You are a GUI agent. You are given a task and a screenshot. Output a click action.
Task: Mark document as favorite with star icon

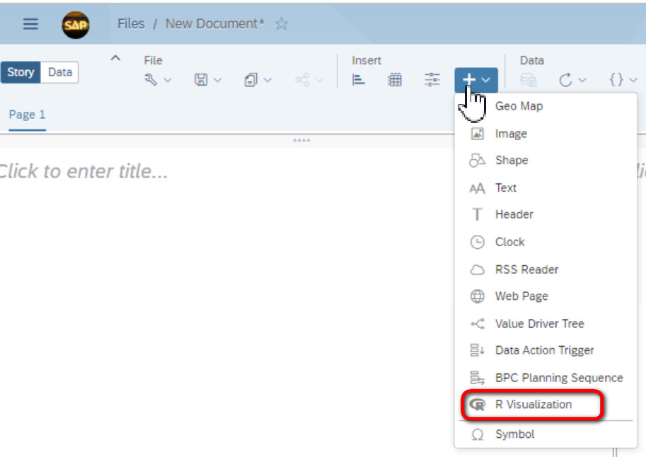pos(282,24)
